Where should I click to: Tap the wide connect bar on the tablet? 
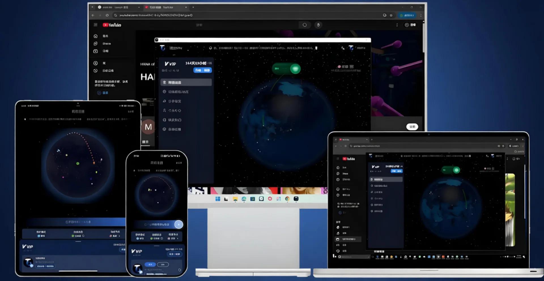76,222
